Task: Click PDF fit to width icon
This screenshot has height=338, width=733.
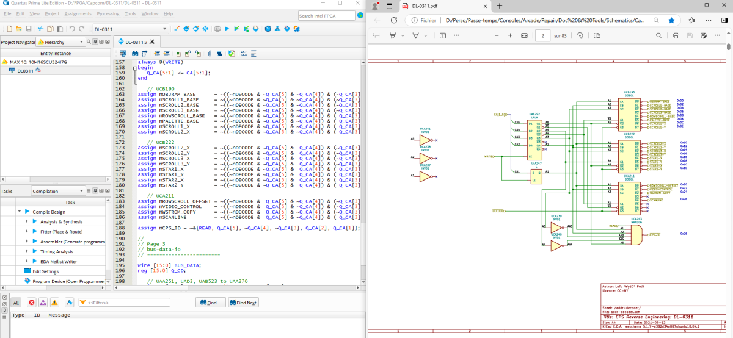Action: click(x=524, y=35)
